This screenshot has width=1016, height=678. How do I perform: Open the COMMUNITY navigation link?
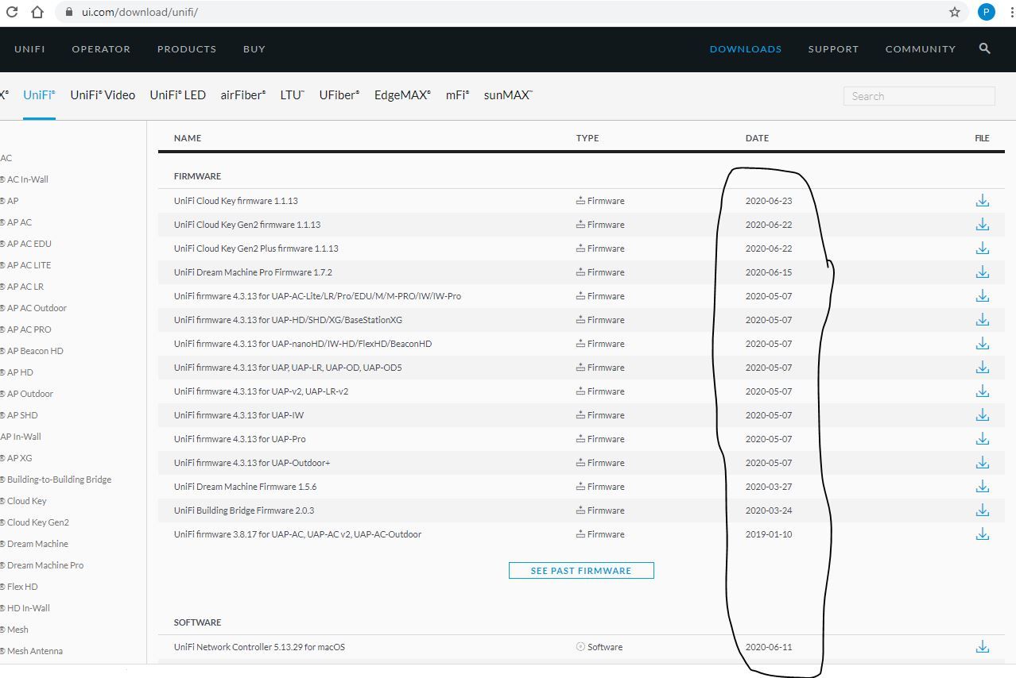[x=920, y=49]
